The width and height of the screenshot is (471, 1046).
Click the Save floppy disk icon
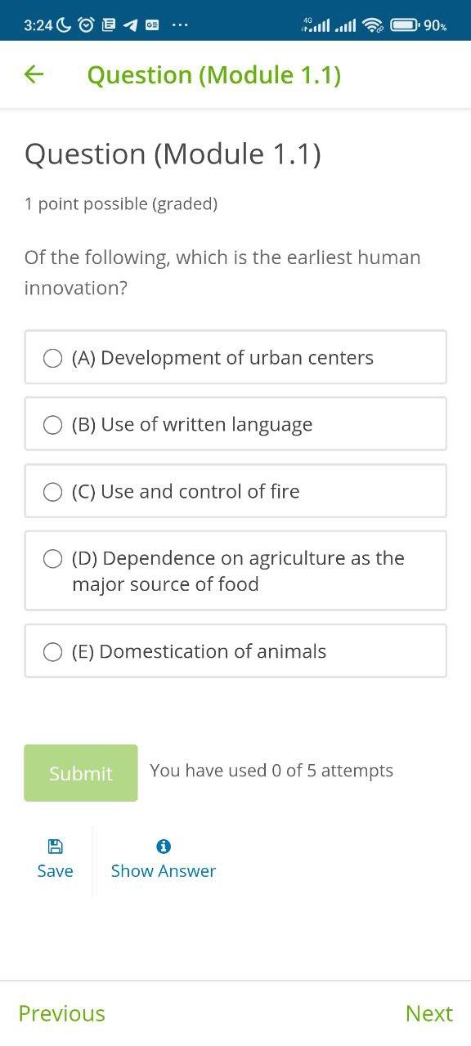point(55,846)
